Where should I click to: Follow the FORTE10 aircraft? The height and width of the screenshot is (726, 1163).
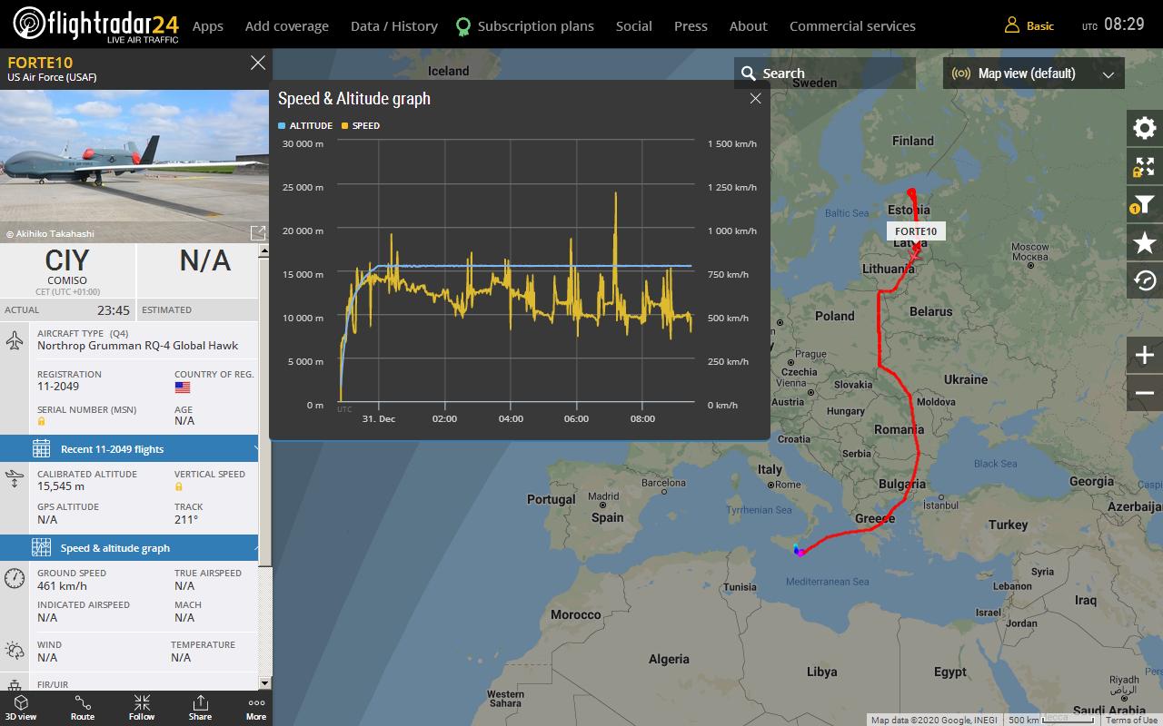coord(142,708)
